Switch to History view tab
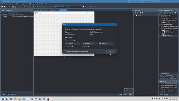Image resolution: width=179 pixels, height=101 pixels. (130, 95)
